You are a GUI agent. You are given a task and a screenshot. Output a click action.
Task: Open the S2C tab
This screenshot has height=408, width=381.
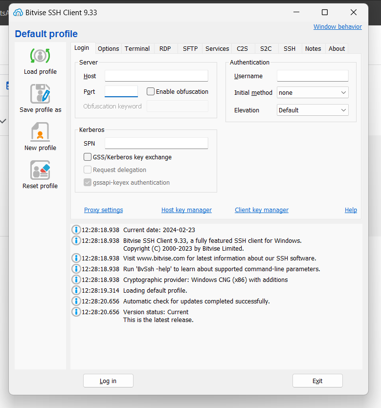click(x=266, y=49)
